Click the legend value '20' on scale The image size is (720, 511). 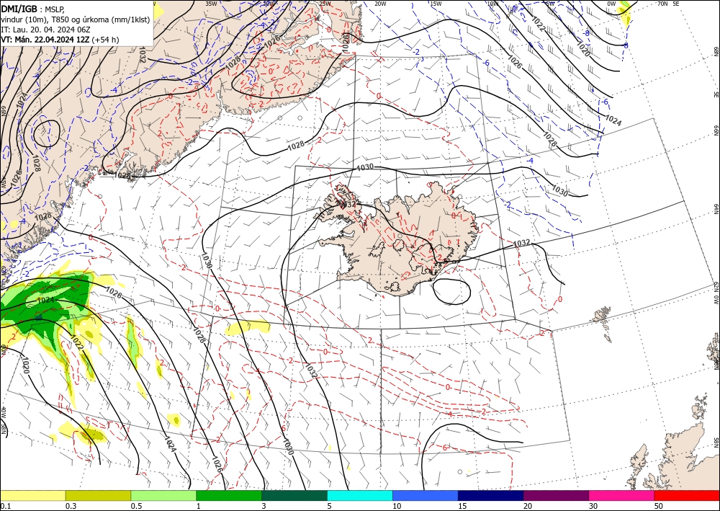pos(528,506)
